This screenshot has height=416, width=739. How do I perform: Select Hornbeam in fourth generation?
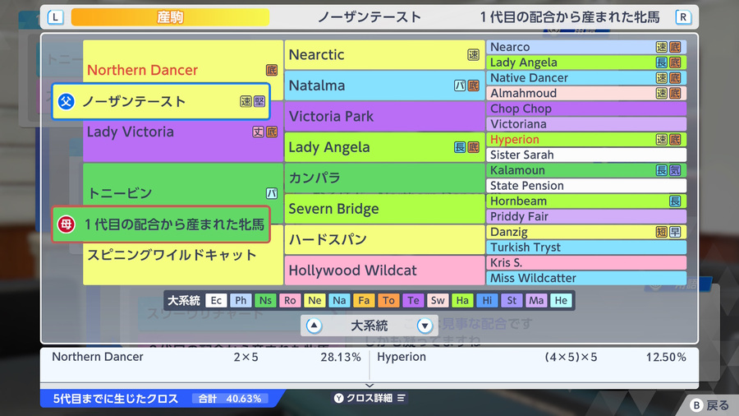586,201
